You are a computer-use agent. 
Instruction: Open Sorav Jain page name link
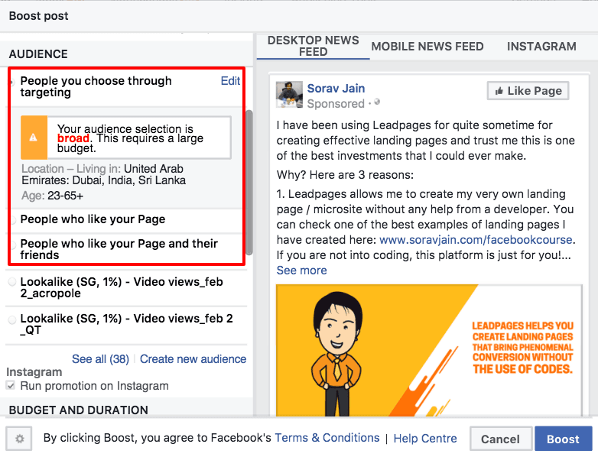coord(336,88)
